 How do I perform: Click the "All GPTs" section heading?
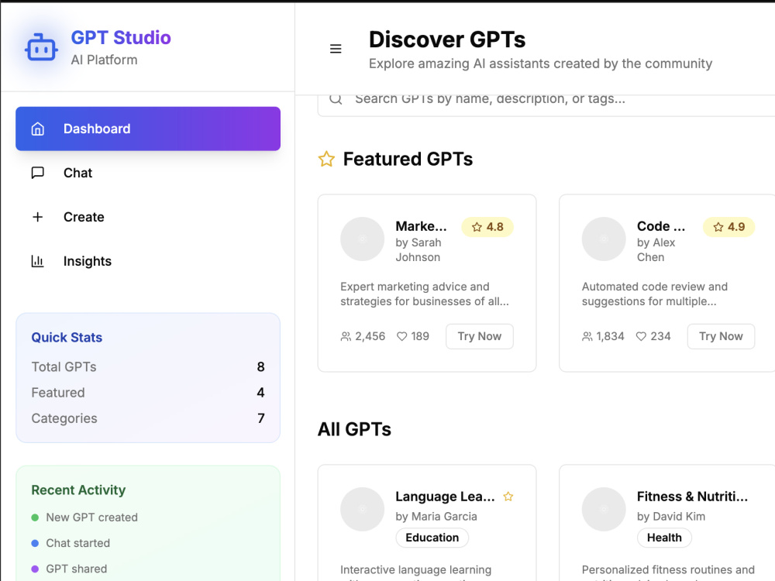[354, 429]
